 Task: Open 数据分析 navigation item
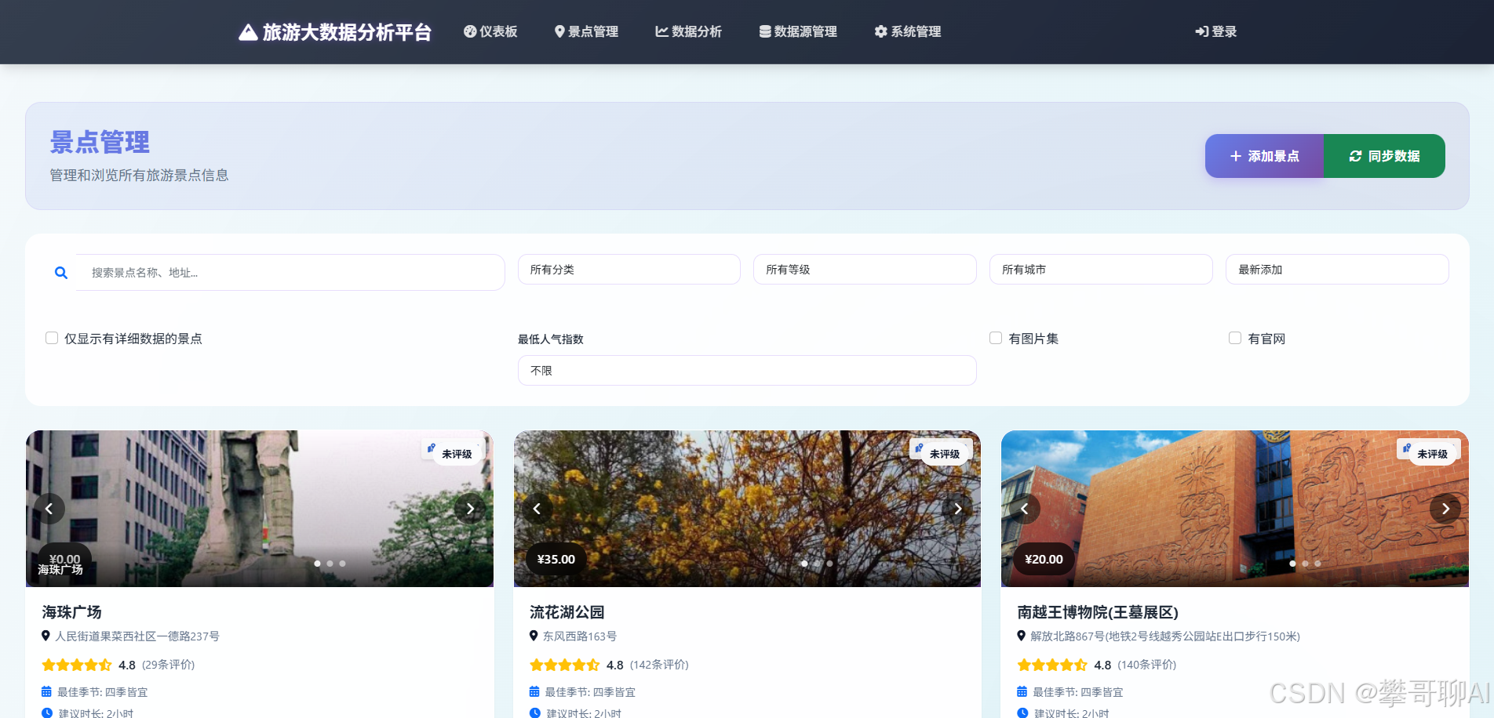click(688, 31)
